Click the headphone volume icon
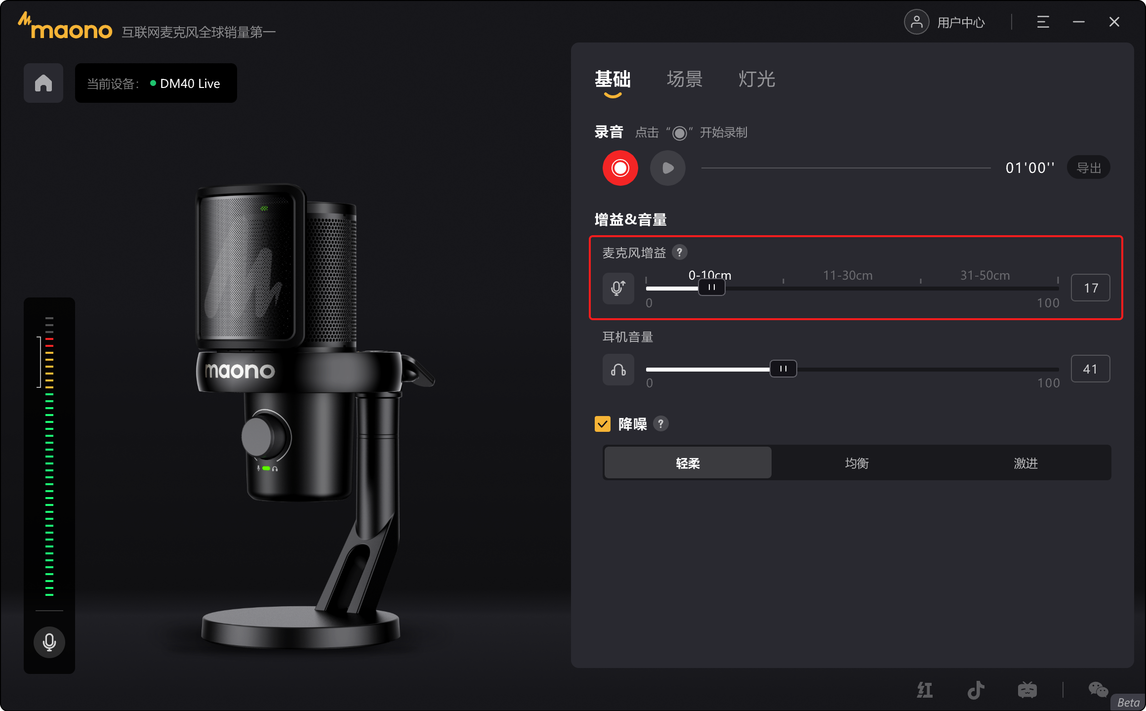Image resolution: width=1146 pixels, height=711 pixels. [618, 369]
